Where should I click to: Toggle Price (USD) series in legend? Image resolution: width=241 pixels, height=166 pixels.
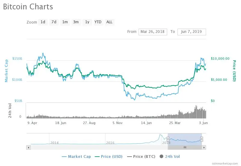108,156
